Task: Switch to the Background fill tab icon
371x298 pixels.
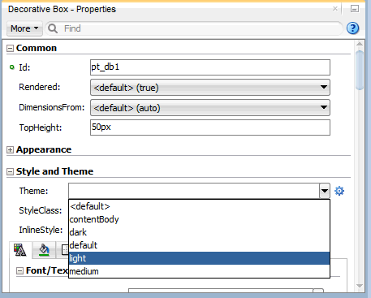Action: (44, 250)
